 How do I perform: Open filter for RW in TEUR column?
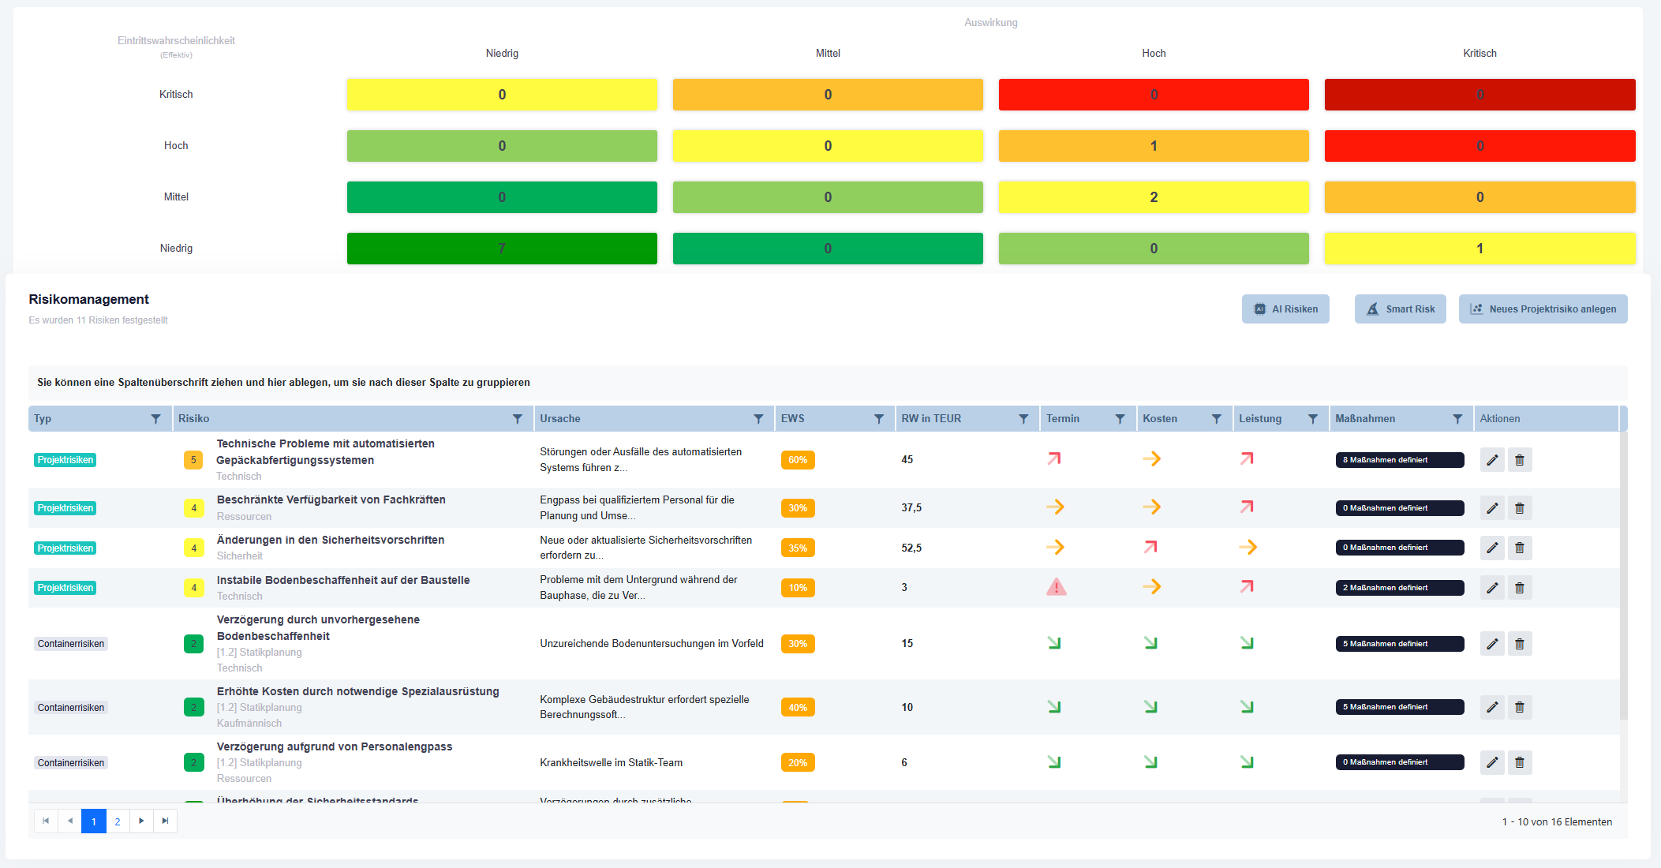pyautogui.click(x=1023, y=419)
